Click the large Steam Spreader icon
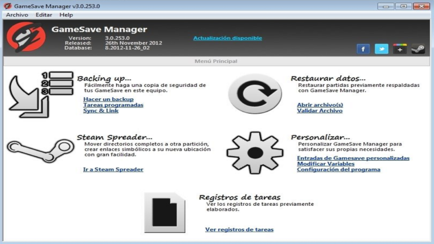Screen dimensions: 434x244 (40, 150)
